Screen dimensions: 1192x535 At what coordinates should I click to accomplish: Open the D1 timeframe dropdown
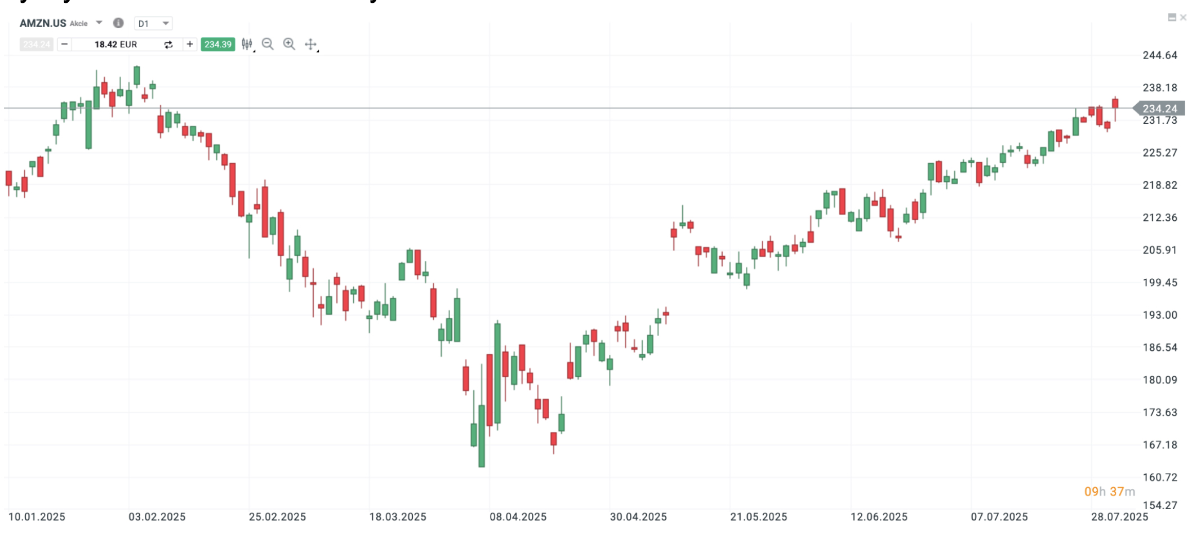pos(153,24)
